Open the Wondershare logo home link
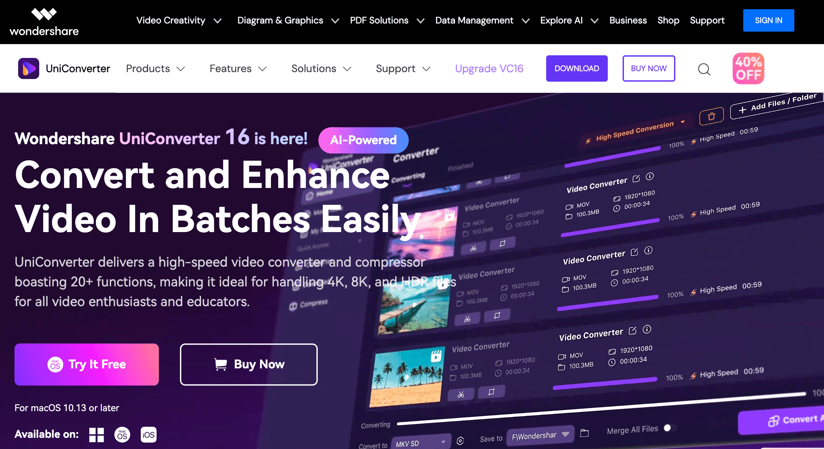824x449 pixels. [44, 22]
